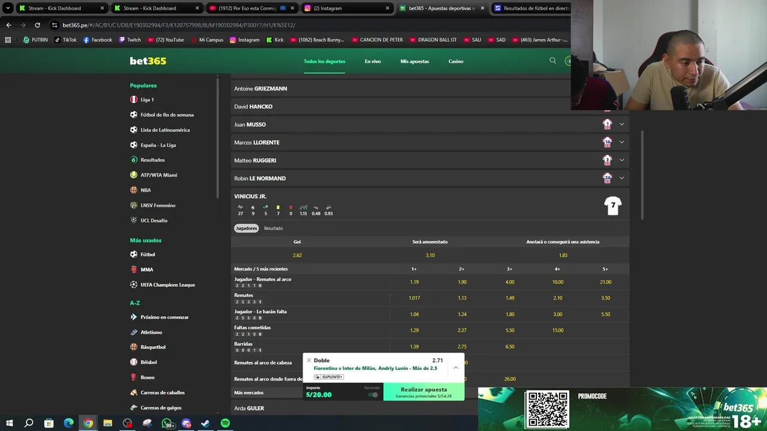Select Remates 5+ odds 3.50

(x=606, y=298)
